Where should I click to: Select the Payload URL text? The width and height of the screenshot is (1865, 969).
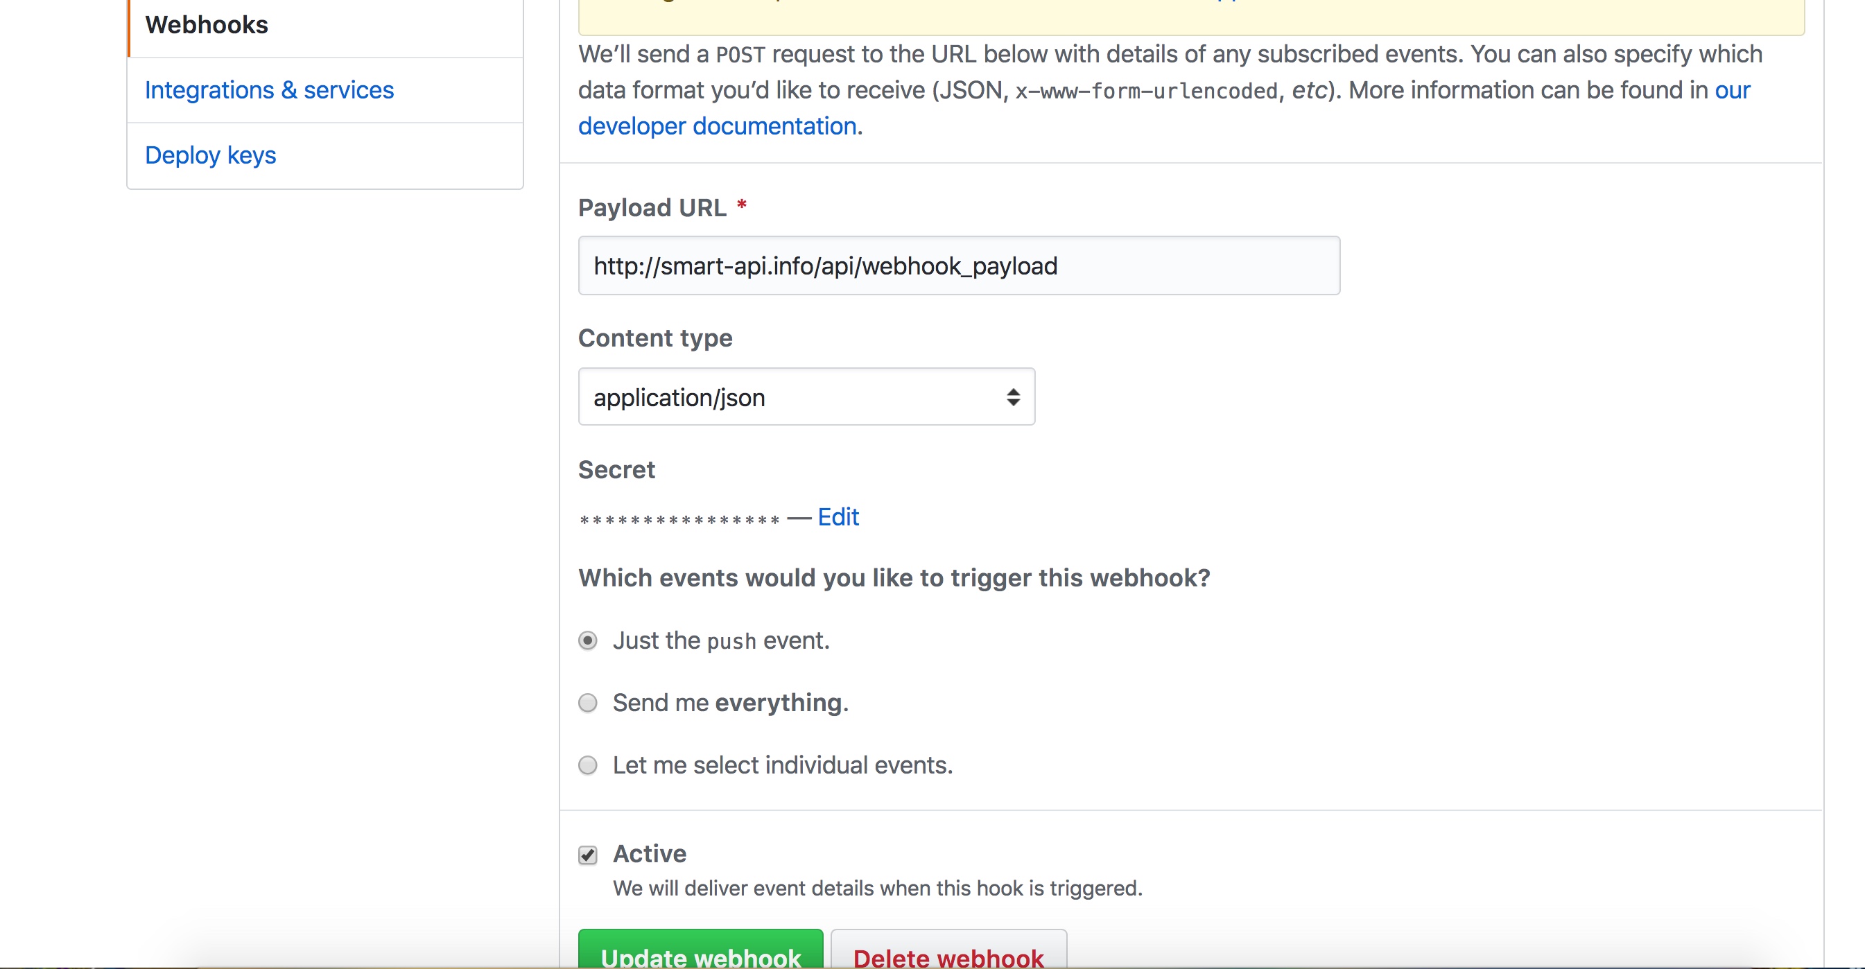825,265
